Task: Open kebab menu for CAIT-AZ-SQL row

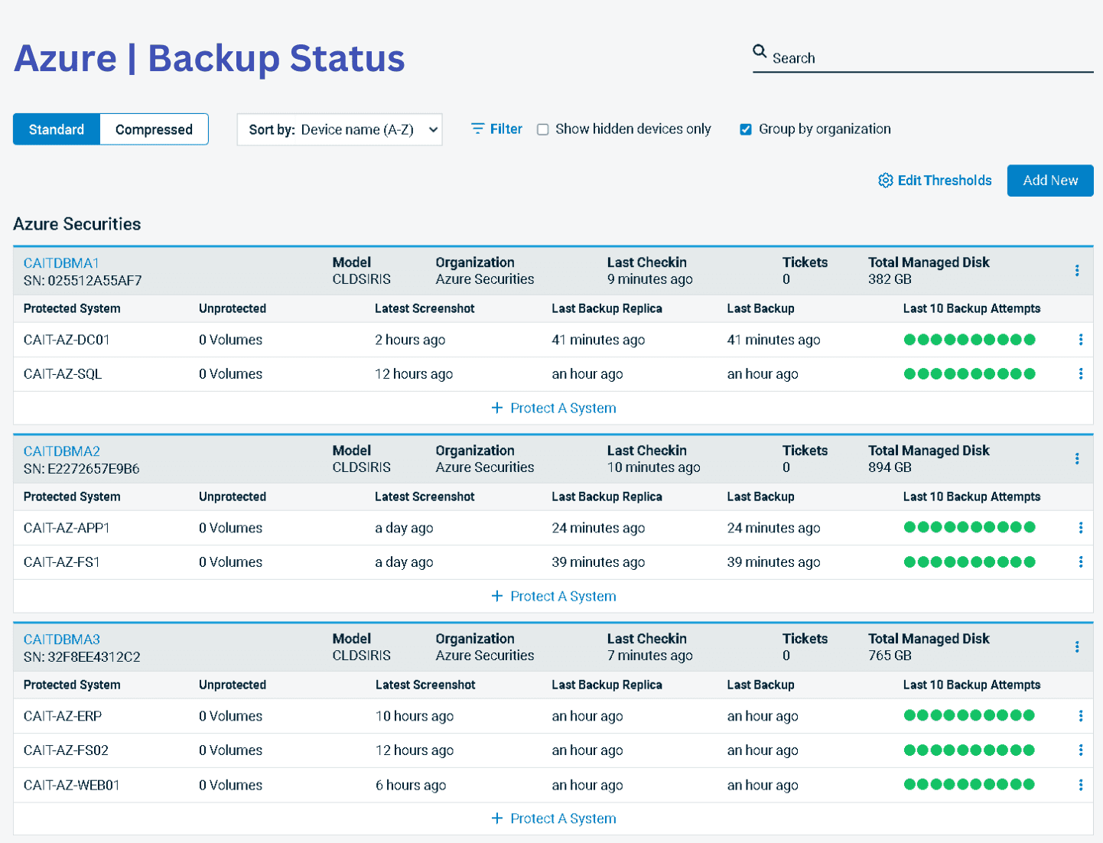Action: click(x=1080, y=374)
